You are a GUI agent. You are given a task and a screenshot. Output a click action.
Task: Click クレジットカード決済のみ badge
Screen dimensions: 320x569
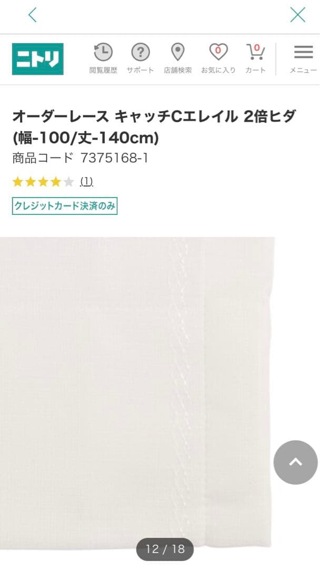pyautogui.click(x=65, y=206)
